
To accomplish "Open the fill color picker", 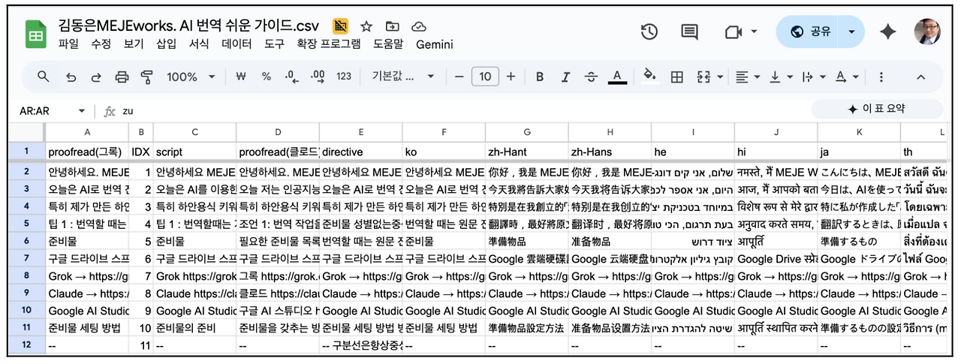I will tap(650, 77).
